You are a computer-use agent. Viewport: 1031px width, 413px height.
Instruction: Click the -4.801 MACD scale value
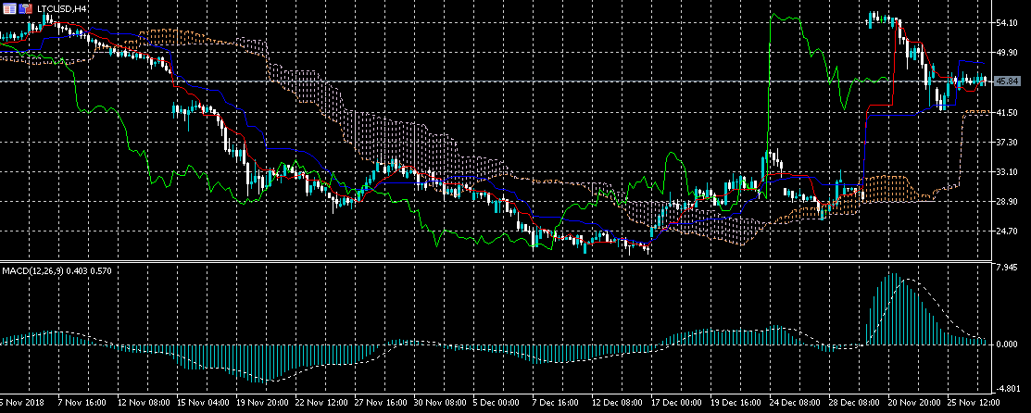[x=1007, y=389]
